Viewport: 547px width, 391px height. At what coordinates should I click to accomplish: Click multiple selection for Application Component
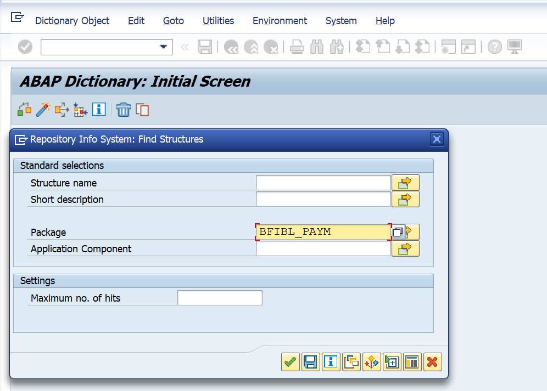(405, 248)
